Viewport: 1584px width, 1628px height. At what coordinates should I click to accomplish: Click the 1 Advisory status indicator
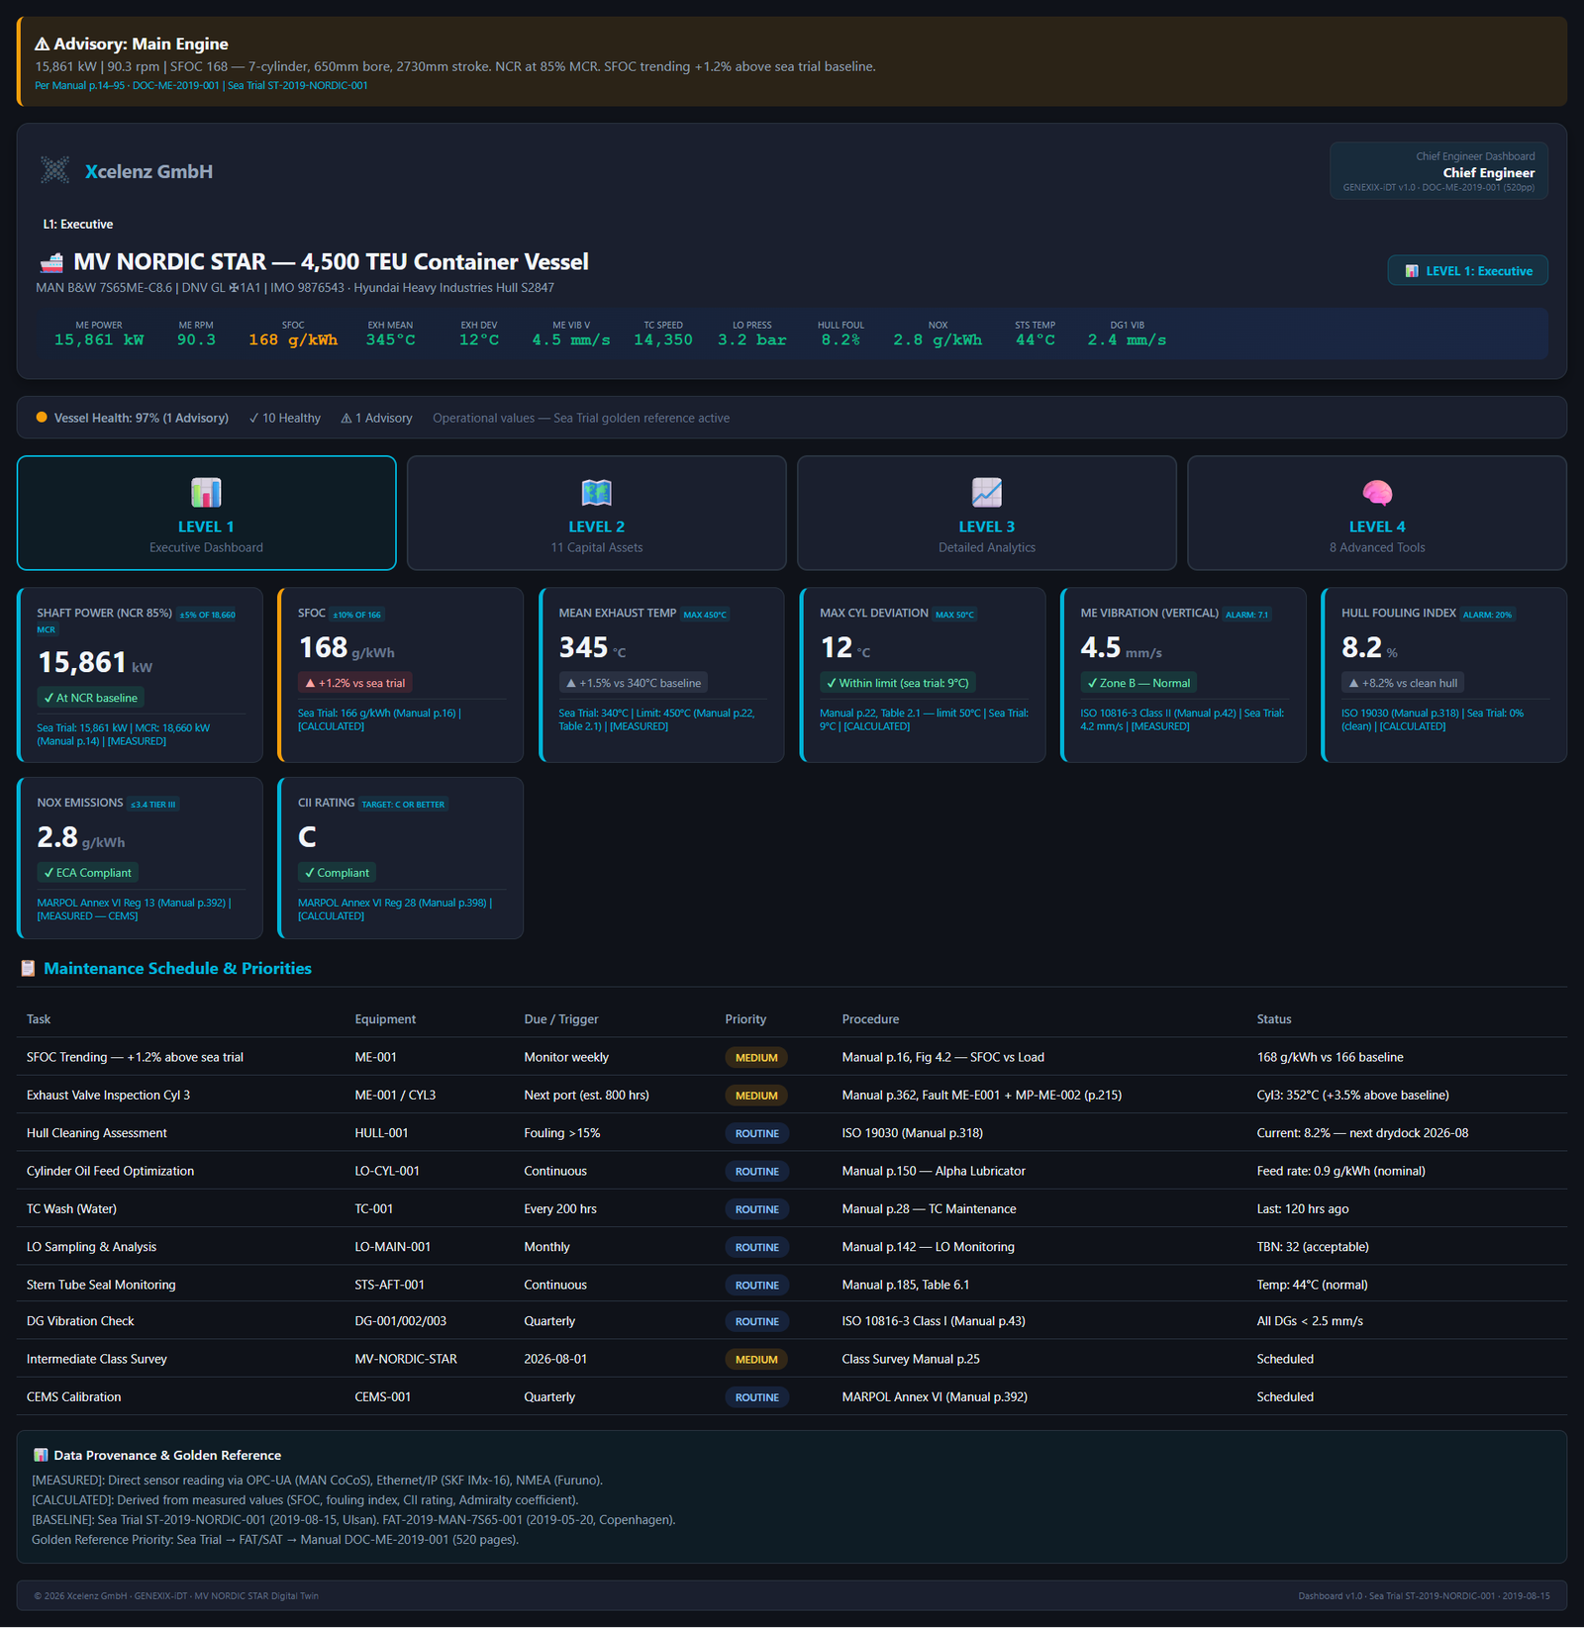[376, 418]
